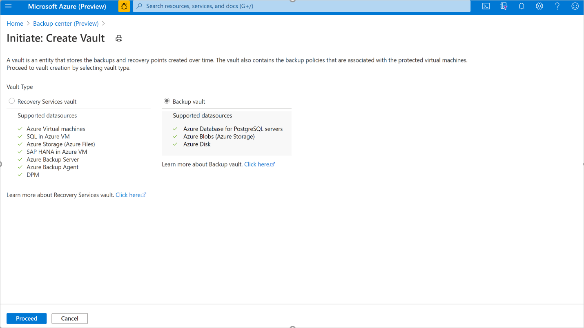Click the preview bug report icon
584x328 pixels.
pyautogui.click(x=124, y=6)
